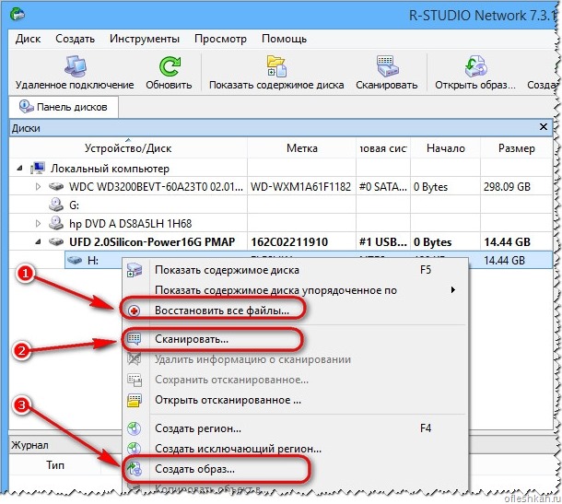Choose Создать регион... in the context menu
Image resolution: width=562 pixels, height=504 pixels.
pyautogui.click(x=198, y=428)
